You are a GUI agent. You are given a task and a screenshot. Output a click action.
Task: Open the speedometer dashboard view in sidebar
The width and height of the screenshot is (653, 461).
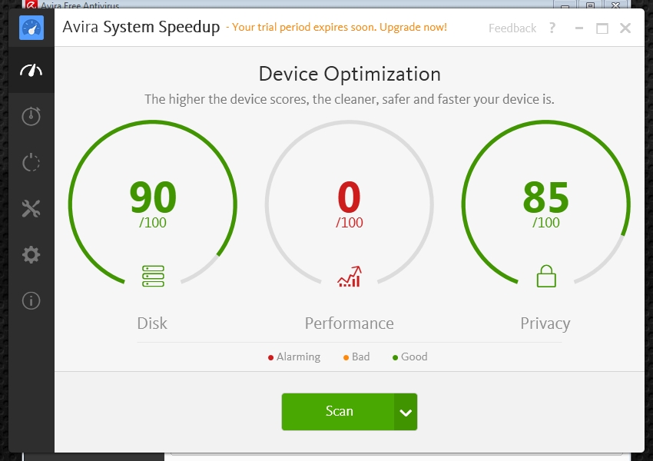(x=31, y=71)
